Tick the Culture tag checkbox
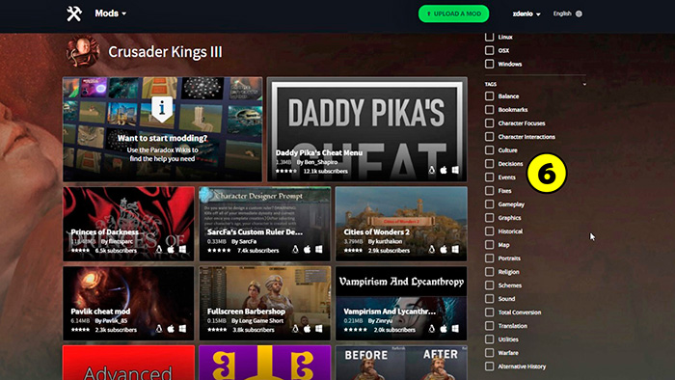The image size is (675, 380). click(x=490, y=150)
